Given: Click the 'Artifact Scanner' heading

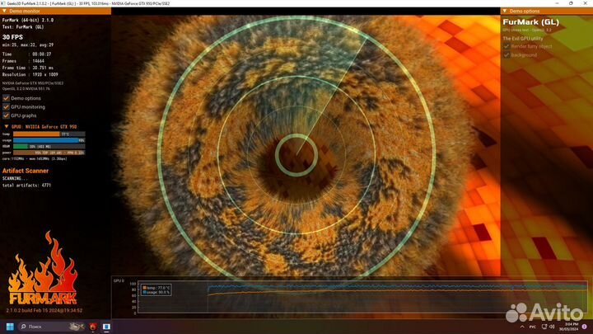Looking at the screenshot, I should [x=26, y=171].
